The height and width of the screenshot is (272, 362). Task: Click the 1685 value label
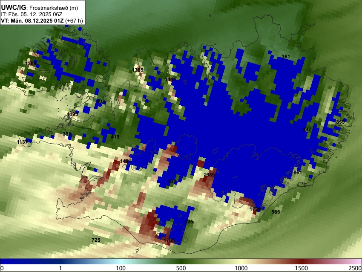pyautogui.click(x=209, y=175)
